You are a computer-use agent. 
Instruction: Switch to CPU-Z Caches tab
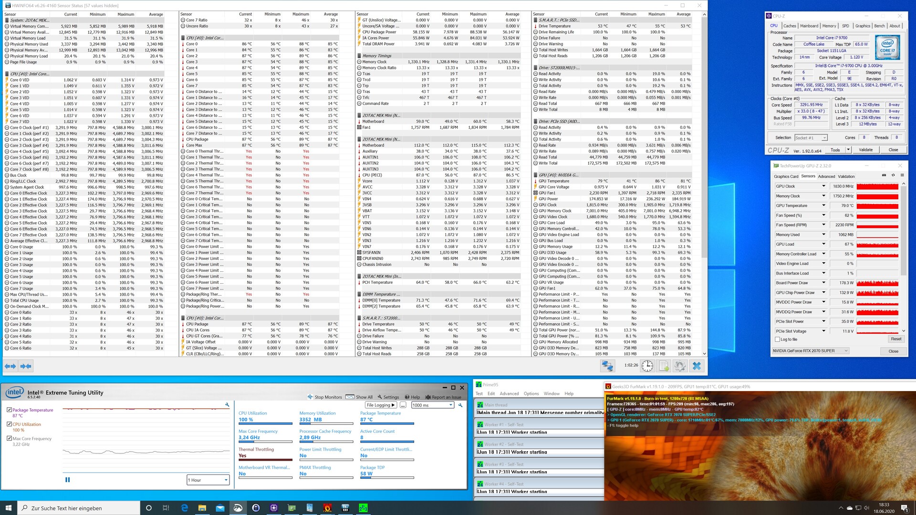[790, 26]
